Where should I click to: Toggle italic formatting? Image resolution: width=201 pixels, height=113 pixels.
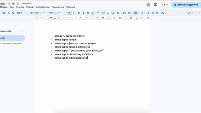83,13
